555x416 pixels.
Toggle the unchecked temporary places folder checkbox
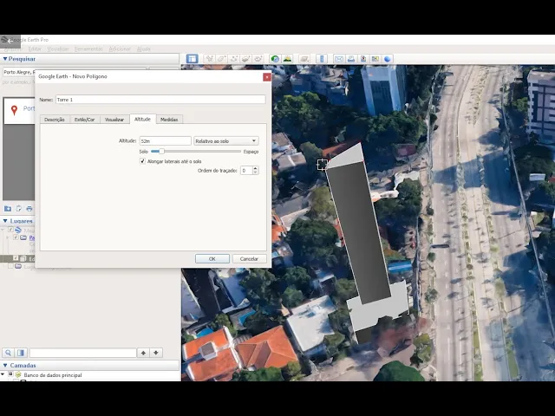click(x=10, y=266)
